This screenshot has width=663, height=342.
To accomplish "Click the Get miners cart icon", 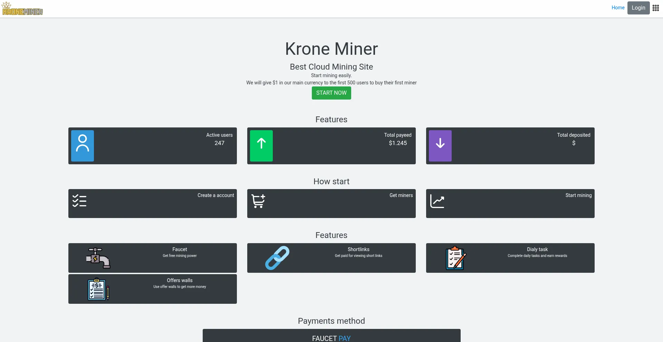I will tap(258, 201).
